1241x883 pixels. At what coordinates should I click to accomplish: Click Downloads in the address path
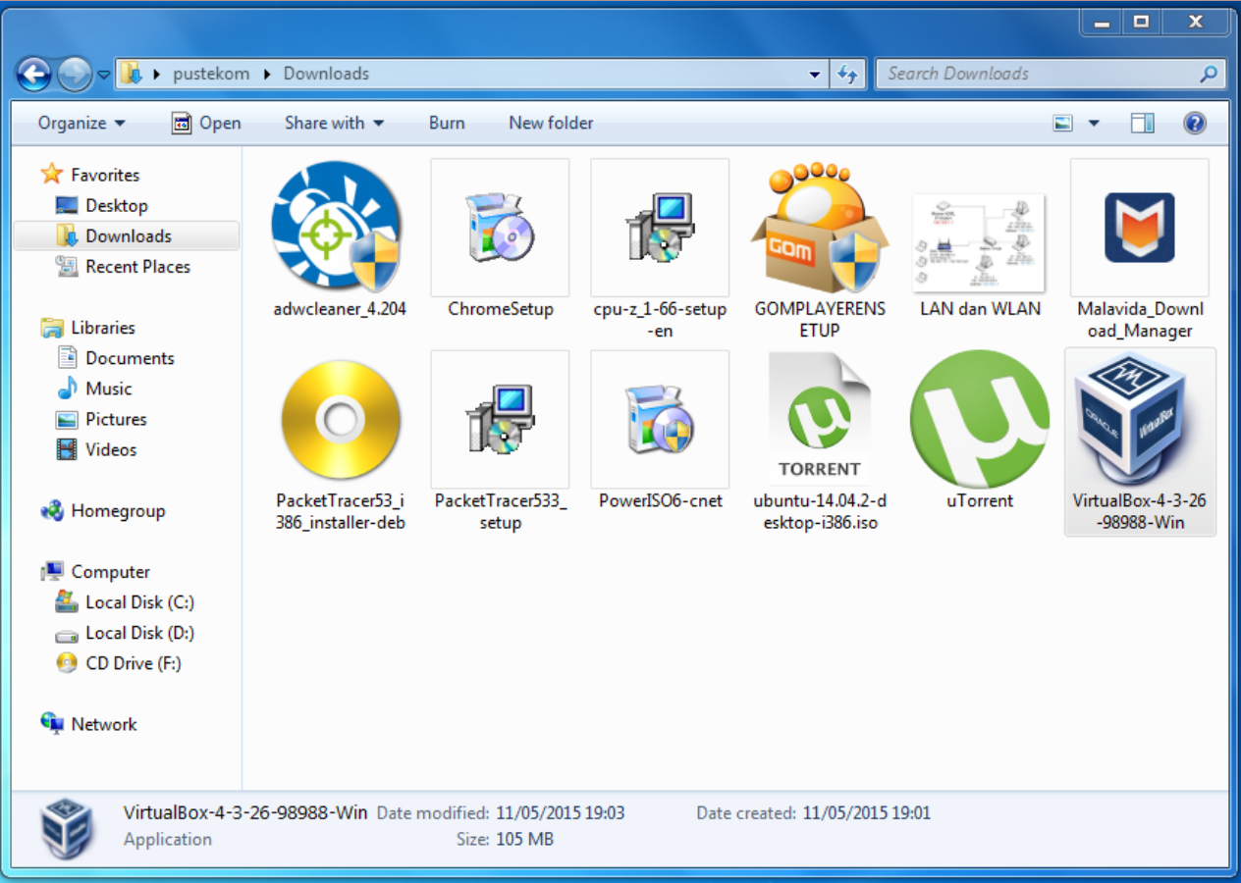click(x=326, y=74)
